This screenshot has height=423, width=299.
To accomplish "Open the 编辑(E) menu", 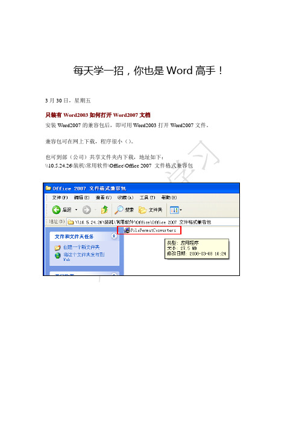I will coord(81,198).
